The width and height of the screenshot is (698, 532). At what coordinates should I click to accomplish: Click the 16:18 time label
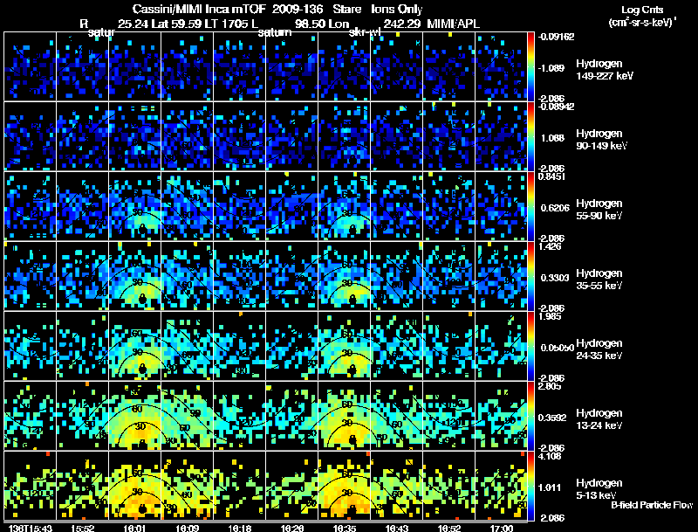pyautogui.click(x=239, y=529)
